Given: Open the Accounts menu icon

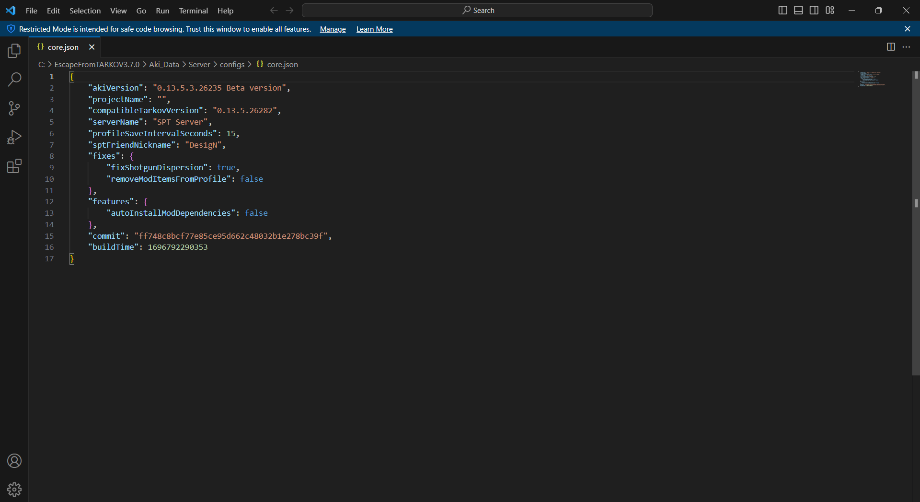Looking at the screenshot, I should (14, 461).
